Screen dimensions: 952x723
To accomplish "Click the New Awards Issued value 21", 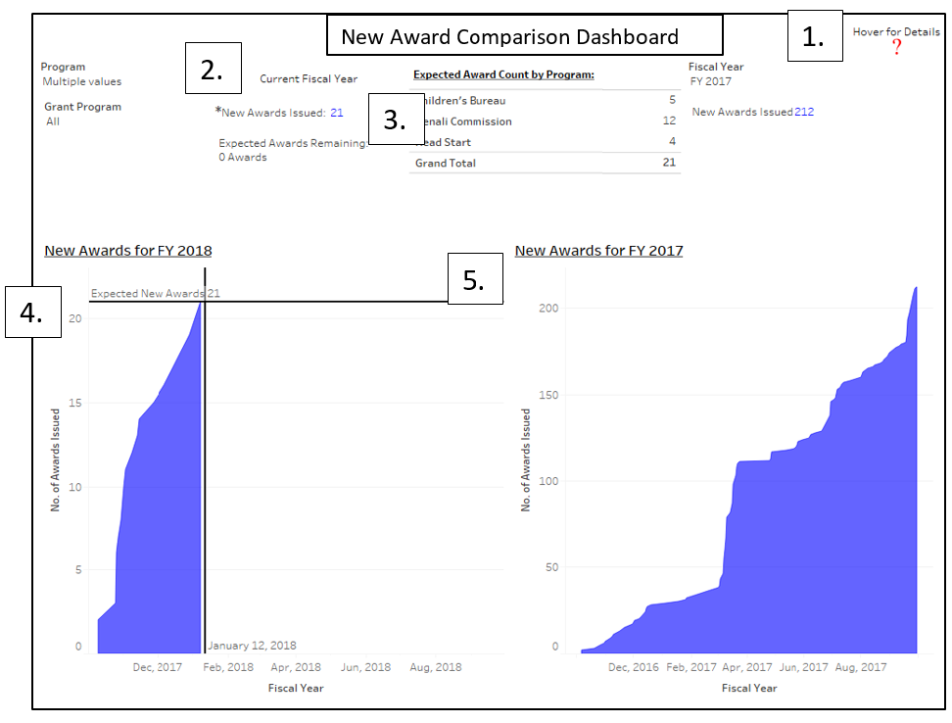I will [337, 113].
